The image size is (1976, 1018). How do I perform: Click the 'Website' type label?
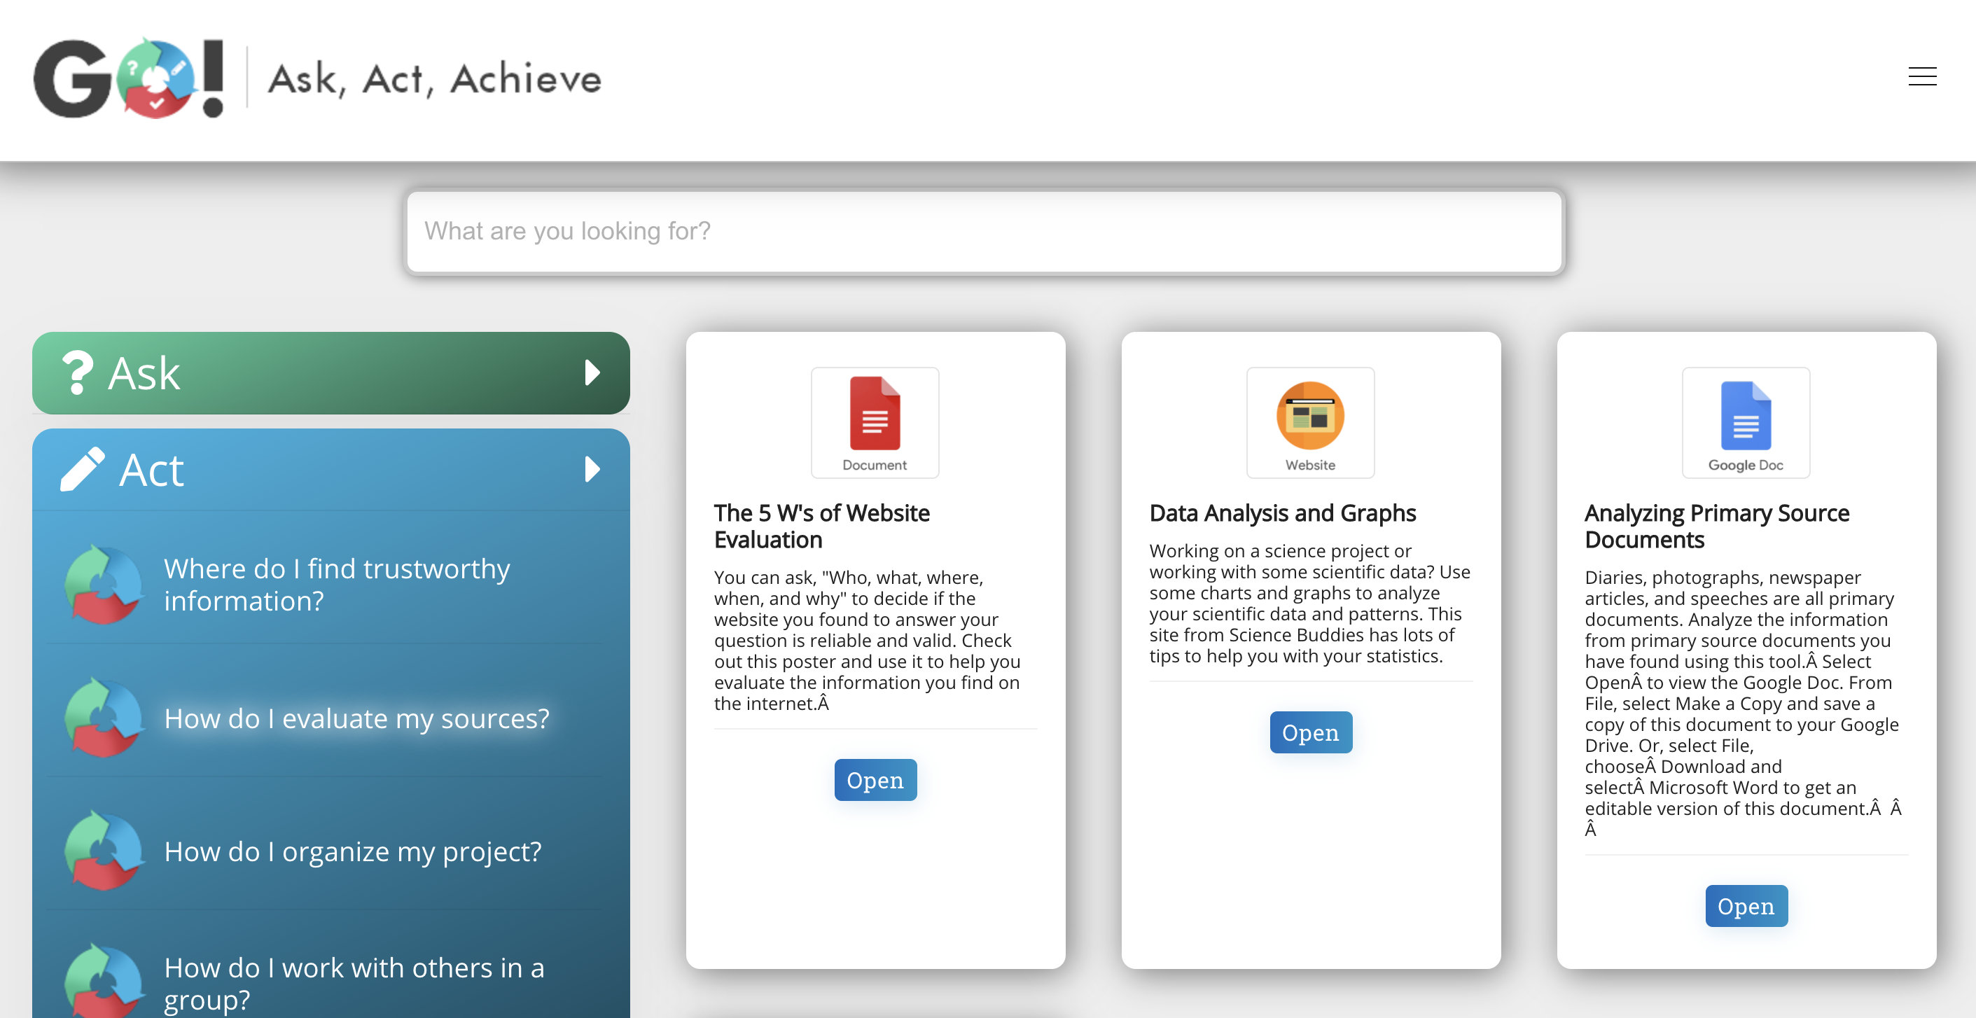point(1310,465)
